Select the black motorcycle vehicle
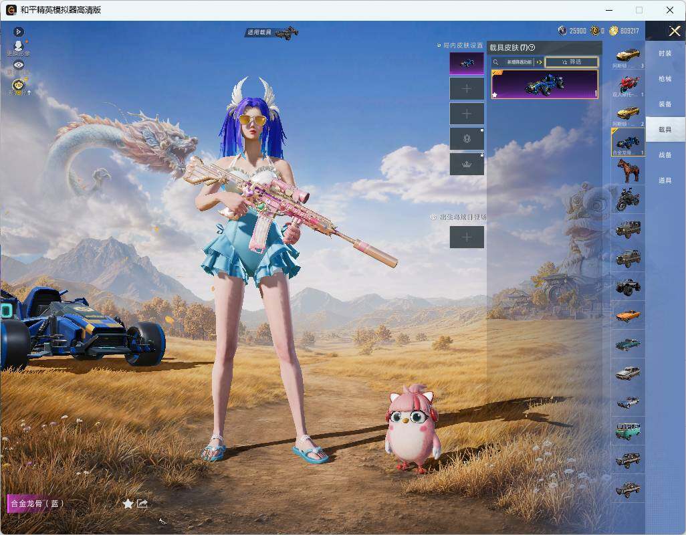The image size is (686, 535). [628, 199]
